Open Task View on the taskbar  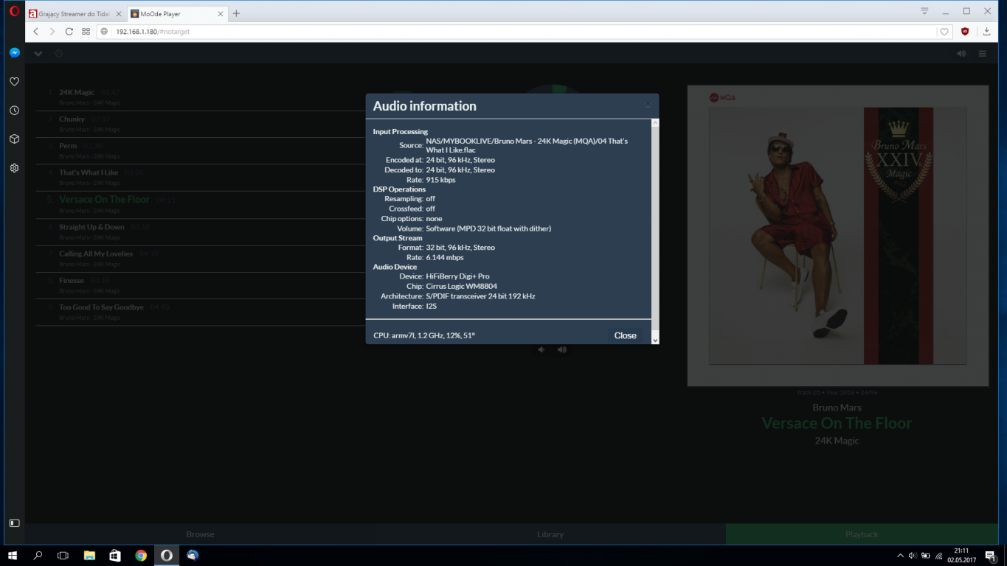[63, 555]
